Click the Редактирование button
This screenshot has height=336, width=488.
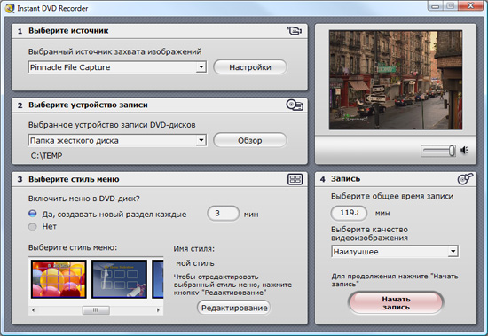pos(234,308)
